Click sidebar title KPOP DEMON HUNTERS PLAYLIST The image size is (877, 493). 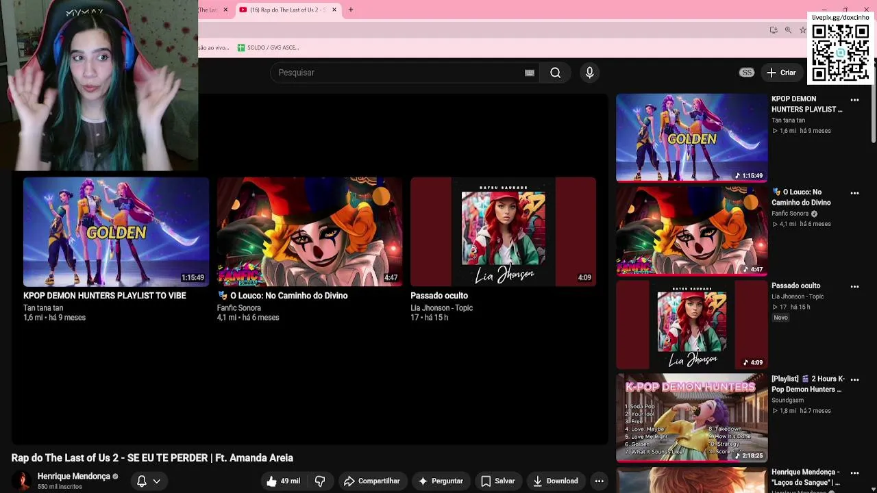click(807, 104)
